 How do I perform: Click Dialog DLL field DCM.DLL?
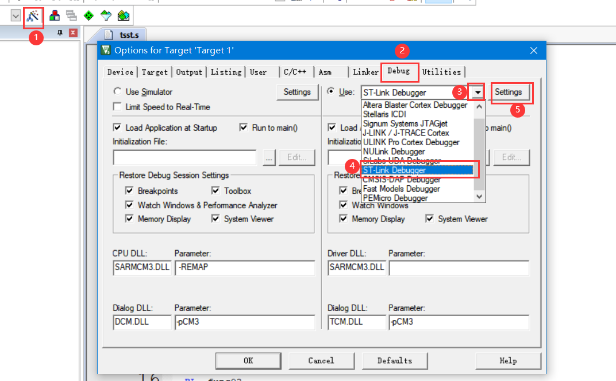(x=142, y=322)
